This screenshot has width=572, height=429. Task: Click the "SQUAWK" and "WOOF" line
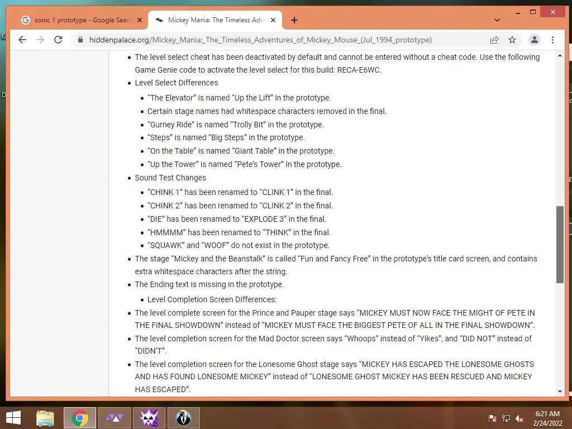(238, 245)
